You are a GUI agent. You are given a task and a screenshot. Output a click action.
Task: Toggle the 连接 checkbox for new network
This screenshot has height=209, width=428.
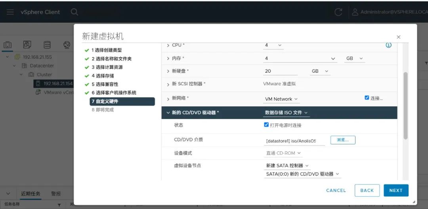pyautogui.click(x=367, y=98)
